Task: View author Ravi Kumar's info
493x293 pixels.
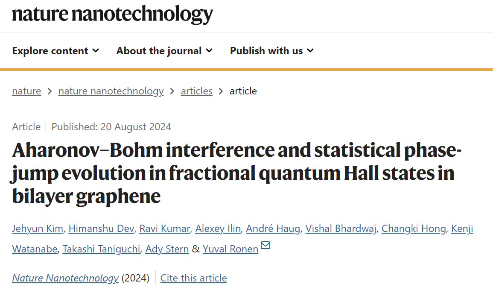Action: pyautogui.click(x=164, y=229)
